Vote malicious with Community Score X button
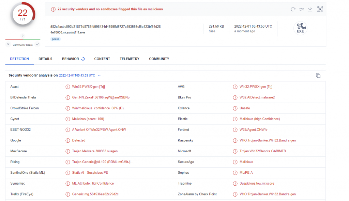 [9, 45]
